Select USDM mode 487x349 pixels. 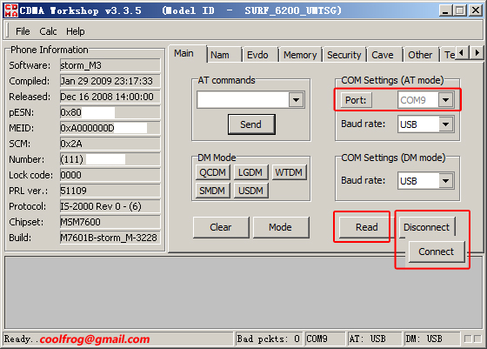pos(250,191)
